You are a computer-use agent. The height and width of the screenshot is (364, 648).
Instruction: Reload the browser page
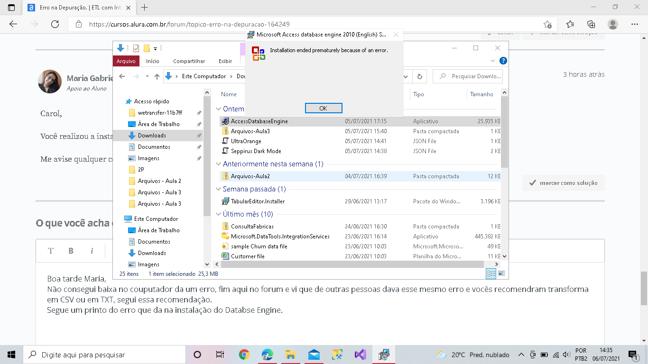pyautogui.click(x=55, y=24)
